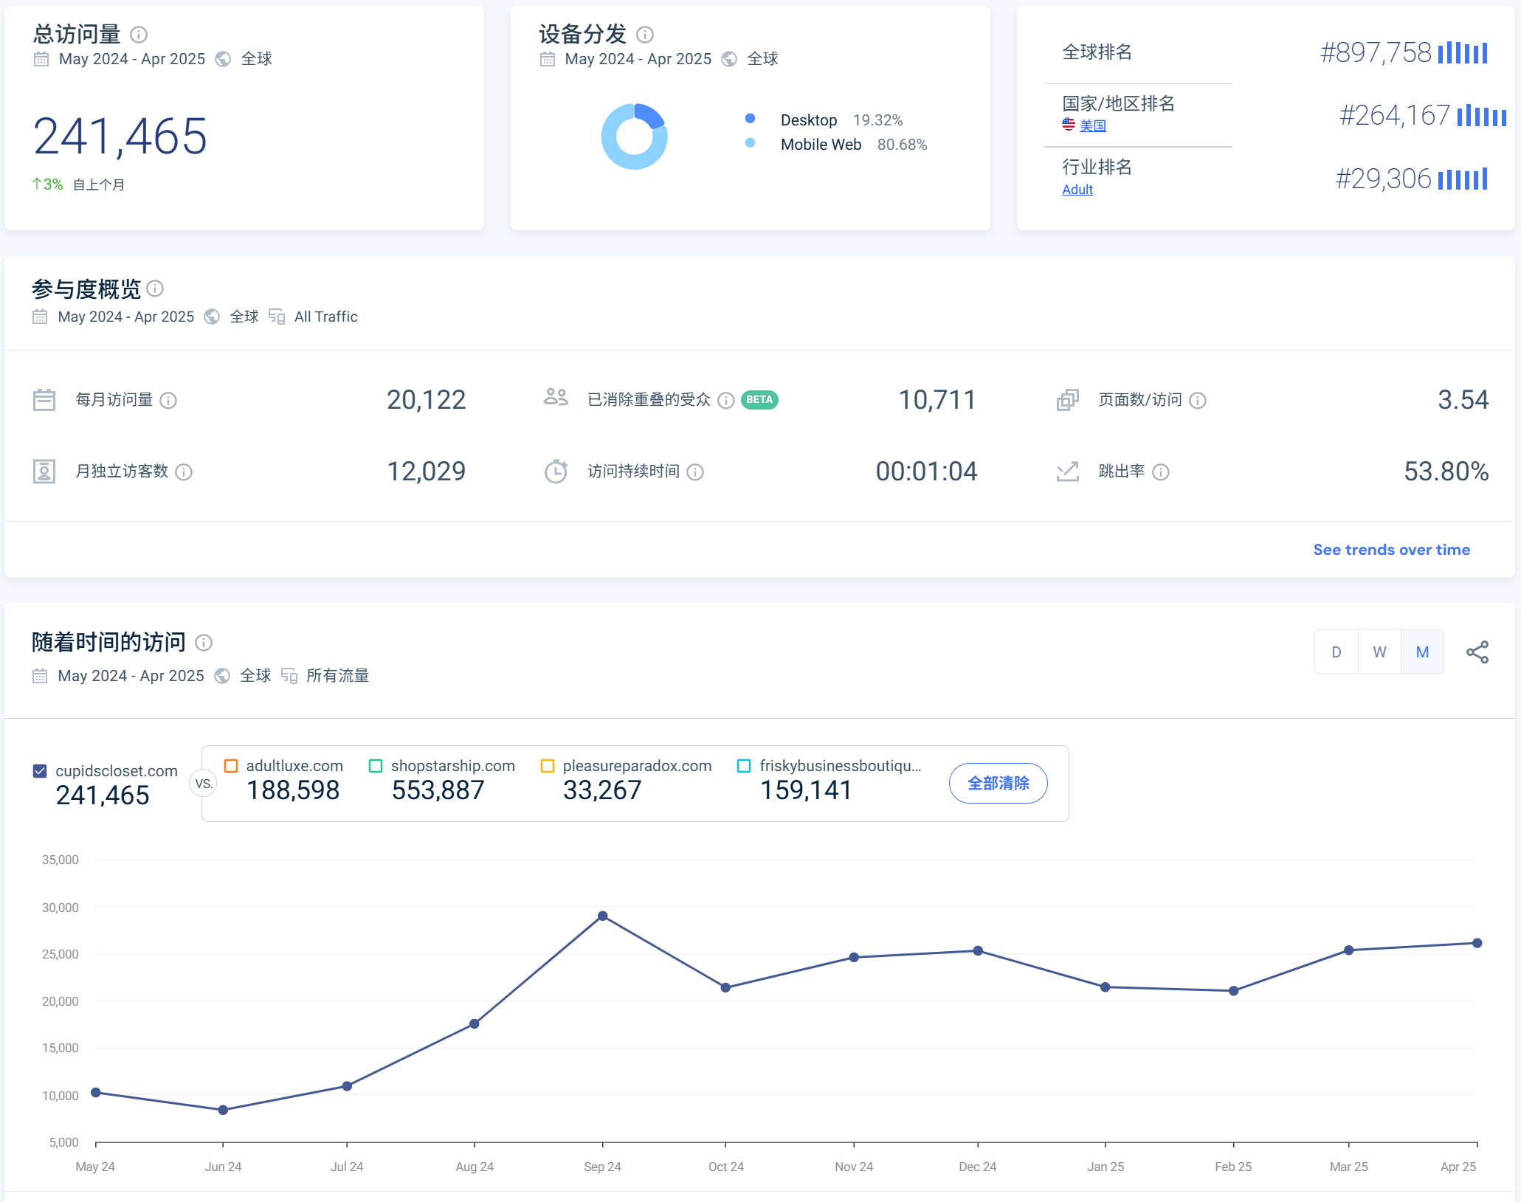Click the VS. circle badge
Viewport: 1521px width, 1202px height.
click(x=203, y=784)
